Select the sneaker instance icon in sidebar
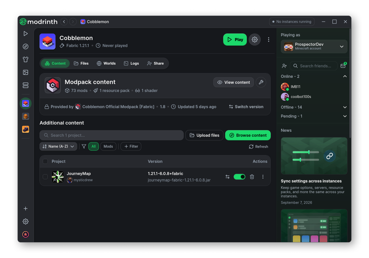369x258 pixels. pos(26,129)
